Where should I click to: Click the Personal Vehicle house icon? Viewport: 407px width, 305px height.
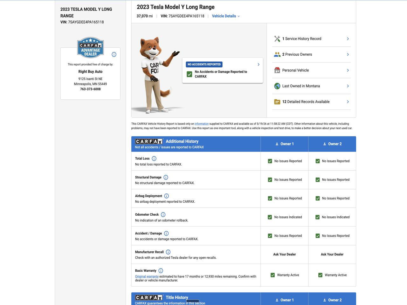tap(277, 70)
